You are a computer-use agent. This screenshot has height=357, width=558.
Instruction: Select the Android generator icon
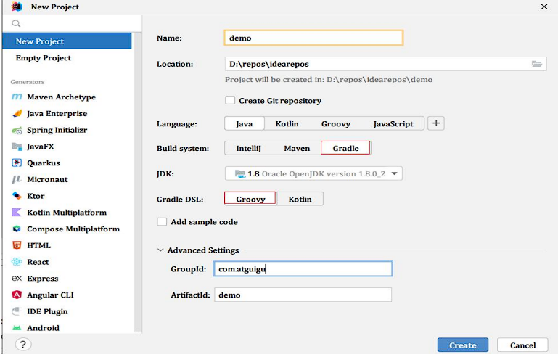(x=17, y=328)
